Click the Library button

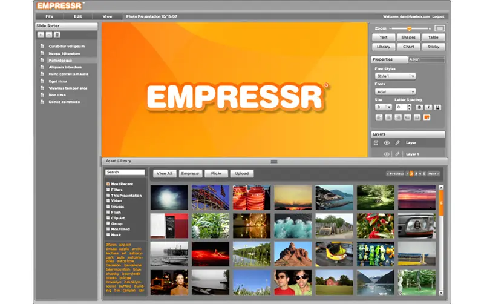tap(384, 47)
